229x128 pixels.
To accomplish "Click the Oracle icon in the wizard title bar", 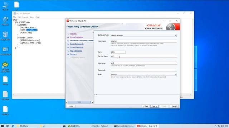I will click(68, 21).
